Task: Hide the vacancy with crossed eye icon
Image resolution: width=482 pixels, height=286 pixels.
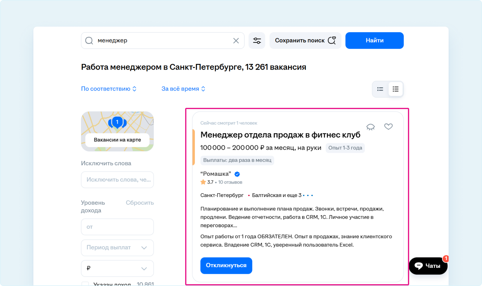Action: [x=371, y=127]
